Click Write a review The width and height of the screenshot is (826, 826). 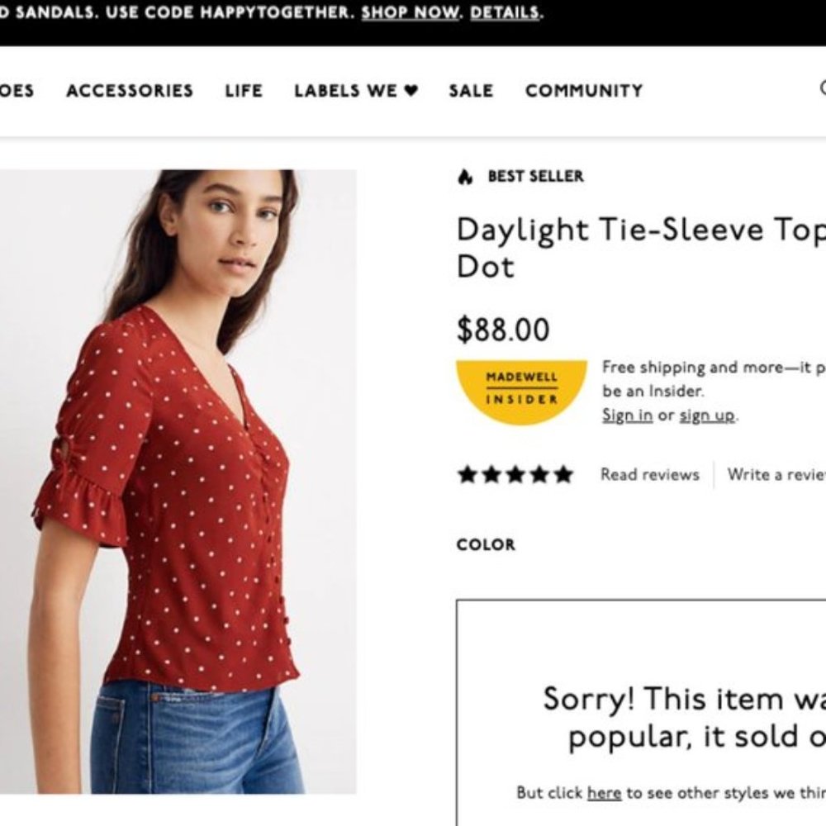[776, 473]
